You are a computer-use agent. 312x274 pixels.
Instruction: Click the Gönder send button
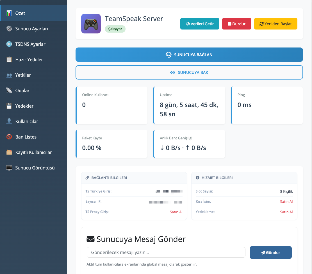pos(271,252)
